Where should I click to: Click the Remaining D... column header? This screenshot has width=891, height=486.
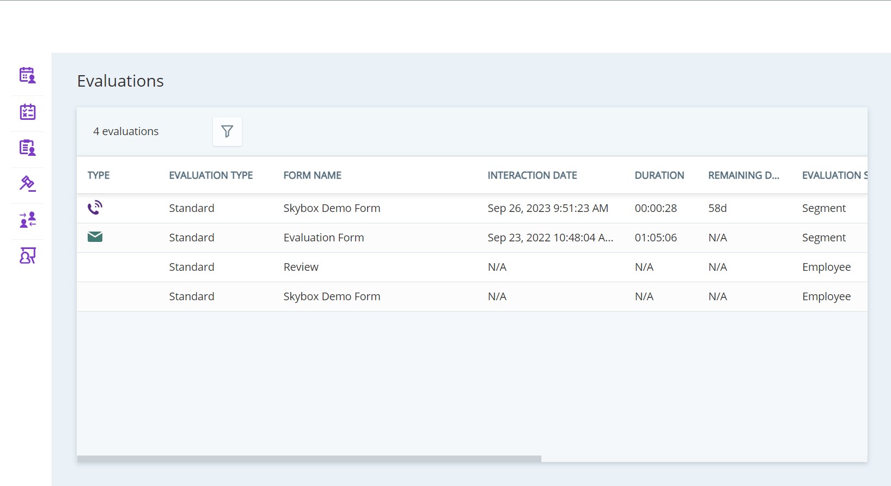(743, 175)
